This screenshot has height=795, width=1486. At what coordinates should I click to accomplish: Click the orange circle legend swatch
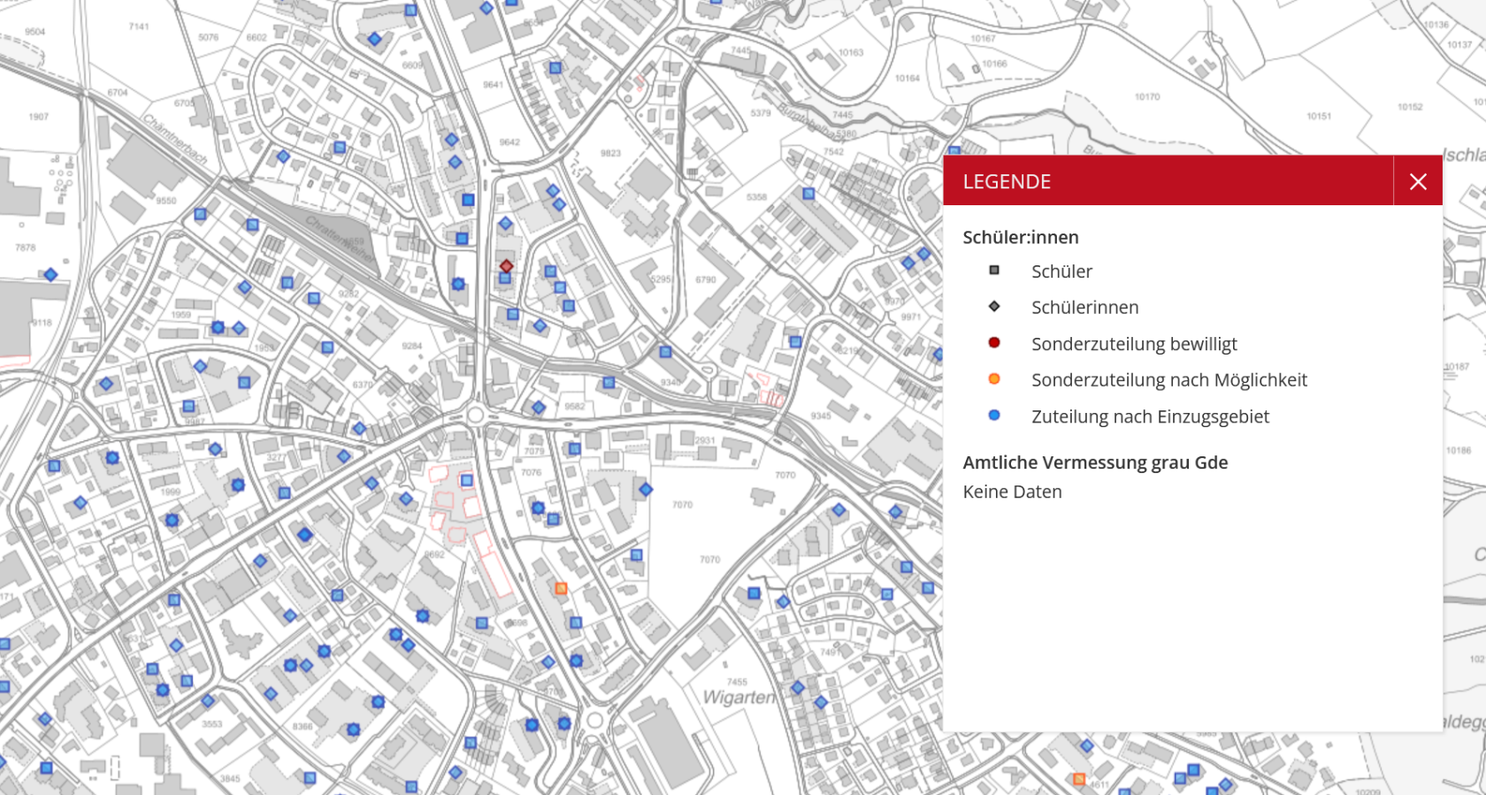coord(994,379)
